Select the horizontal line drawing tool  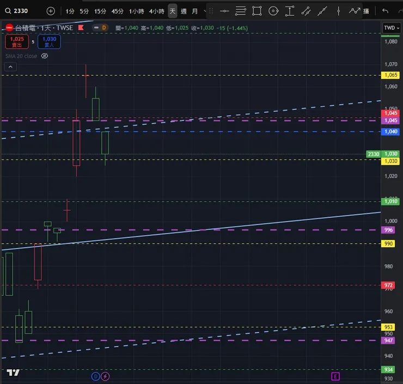224,11
